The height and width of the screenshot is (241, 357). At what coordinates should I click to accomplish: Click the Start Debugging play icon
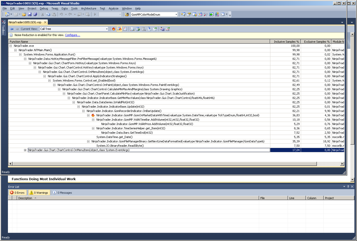95,15
